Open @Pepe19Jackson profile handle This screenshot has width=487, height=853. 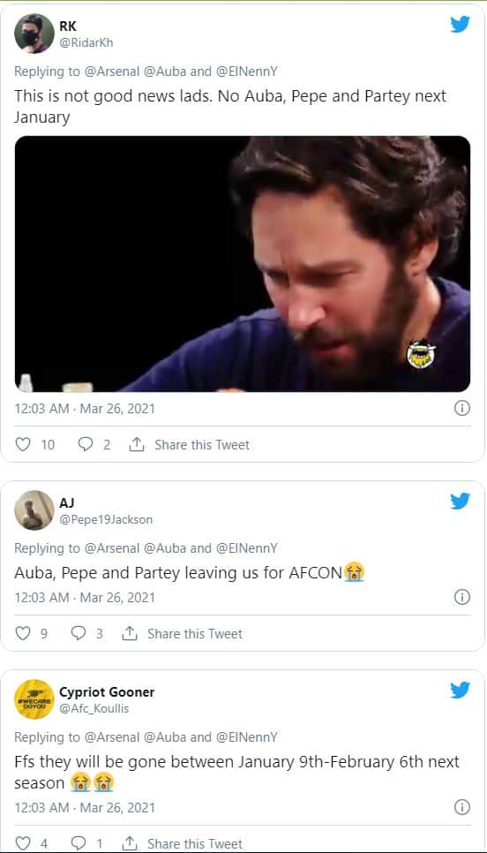pos(106,519)
